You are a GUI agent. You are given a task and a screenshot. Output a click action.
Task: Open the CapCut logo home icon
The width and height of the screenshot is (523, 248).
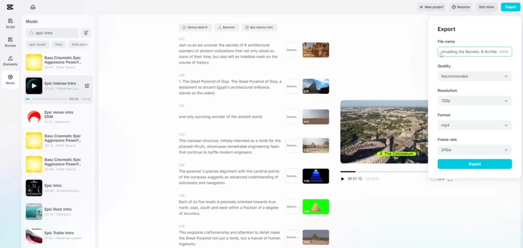(x=10, y=7)
